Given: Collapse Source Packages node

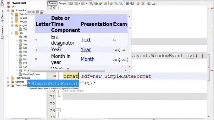Looking at the screenshot, I should click(8, 10).
